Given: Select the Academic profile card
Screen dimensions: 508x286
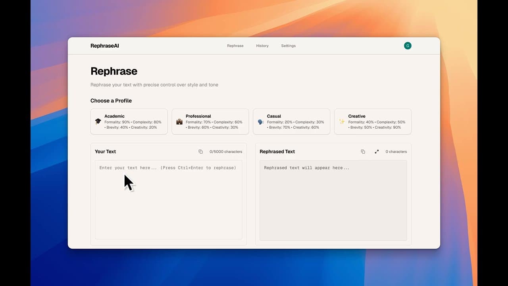Looking at the screenshot, I should click(129, 122).
